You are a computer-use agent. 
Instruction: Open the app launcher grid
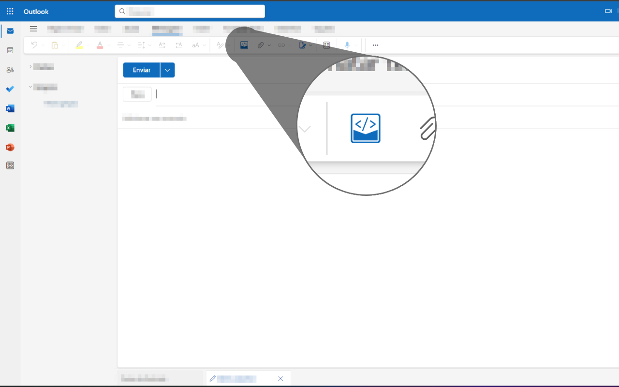(10, 11)
